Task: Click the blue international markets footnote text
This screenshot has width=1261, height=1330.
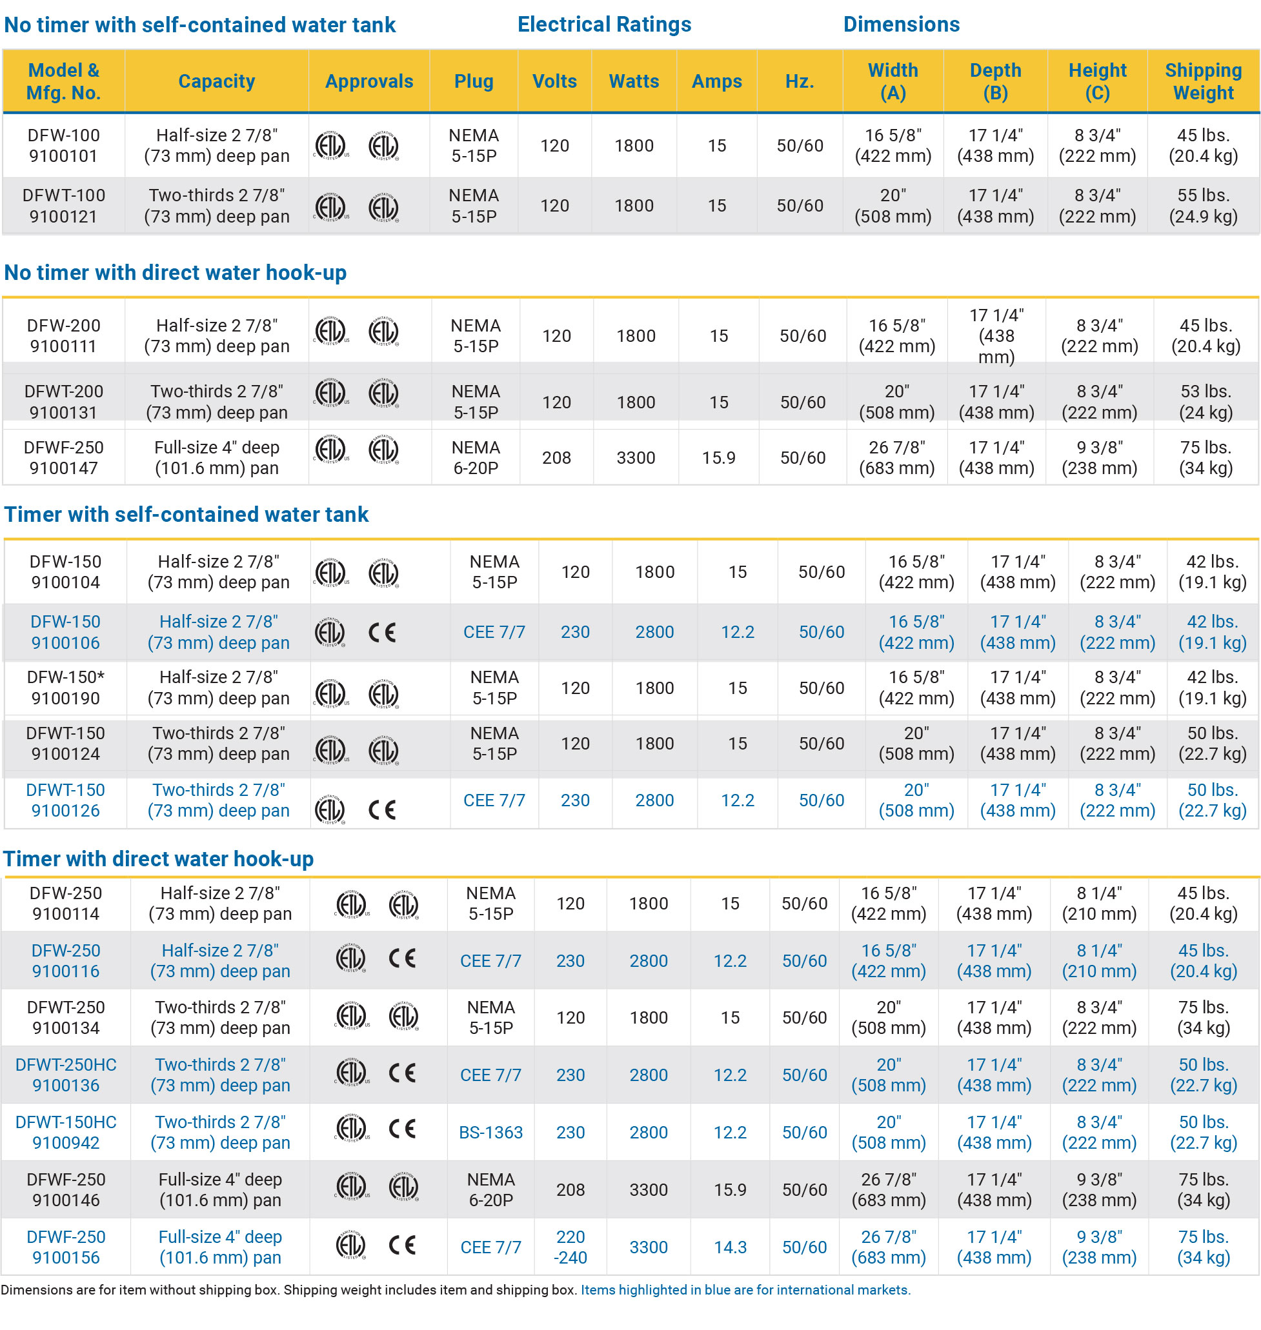Action: tap(745, 1290)
